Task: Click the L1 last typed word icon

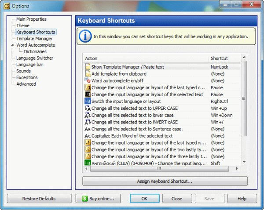Action: [88, 142]
